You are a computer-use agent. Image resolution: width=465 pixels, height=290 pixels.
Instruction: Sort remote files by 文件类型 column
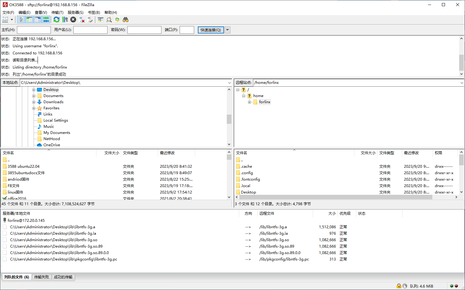[x=390, y=153]
